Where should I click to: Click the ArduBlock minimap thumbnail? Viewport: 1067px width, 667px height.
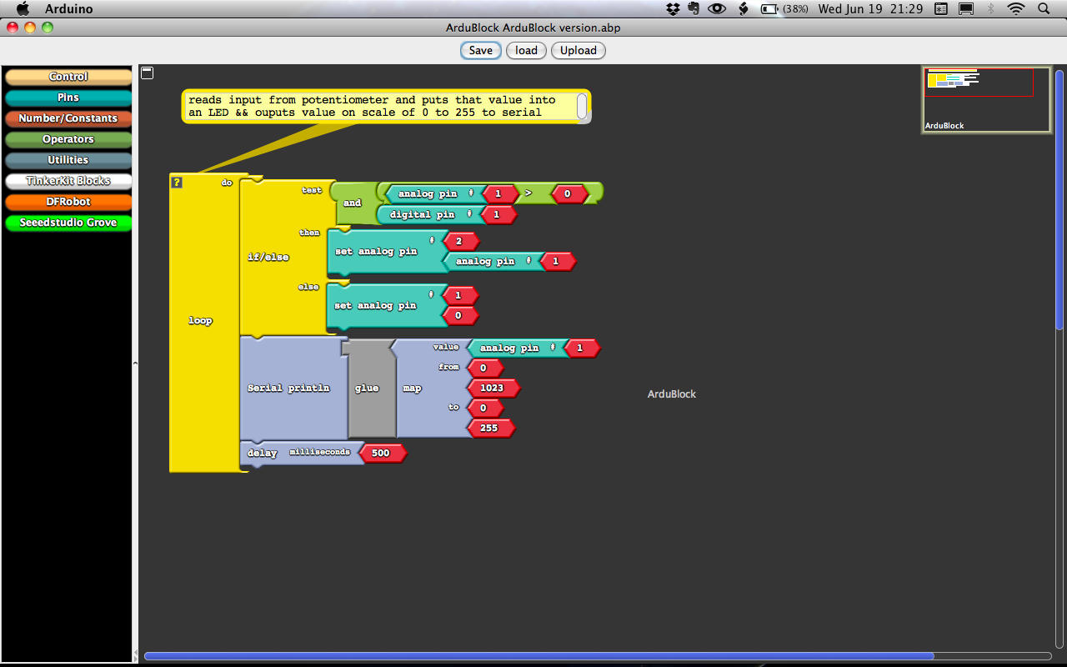coord(986,99)
